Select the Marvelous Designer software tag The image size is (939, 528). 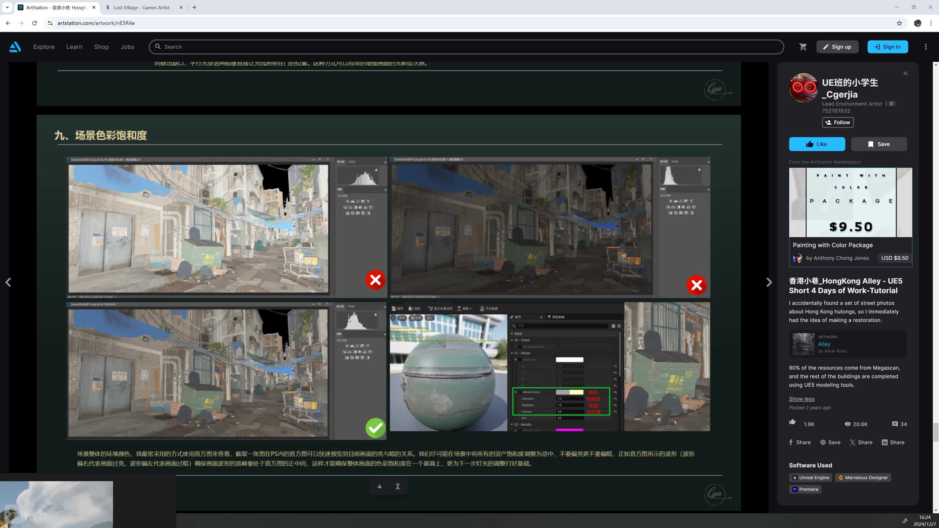tap(863, 477)
